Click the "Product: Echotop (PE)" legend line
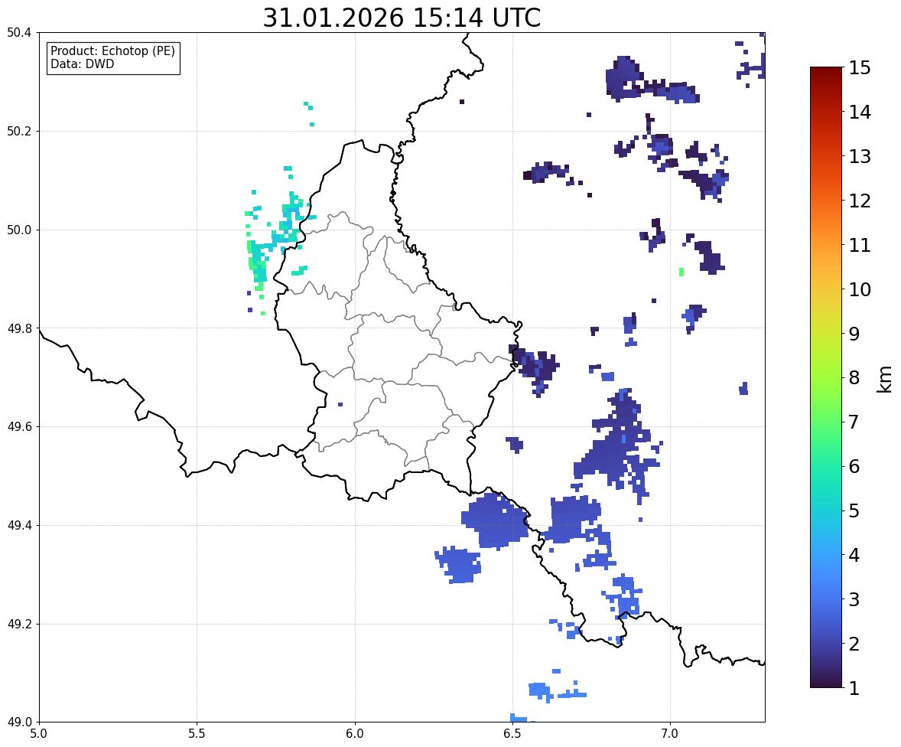 point(112,51)
